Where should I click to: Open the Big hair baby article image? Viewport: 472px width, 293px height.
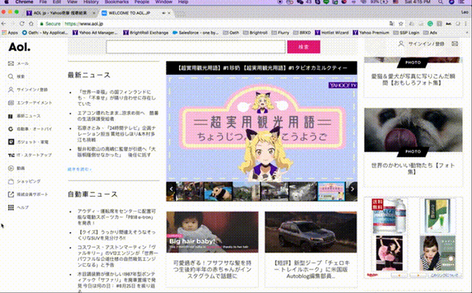(x=212, y=232)
